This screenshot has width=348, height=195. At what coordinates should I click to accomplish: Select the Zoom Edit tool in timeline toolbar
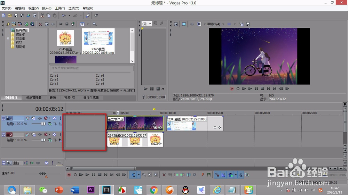coord(156,175)
